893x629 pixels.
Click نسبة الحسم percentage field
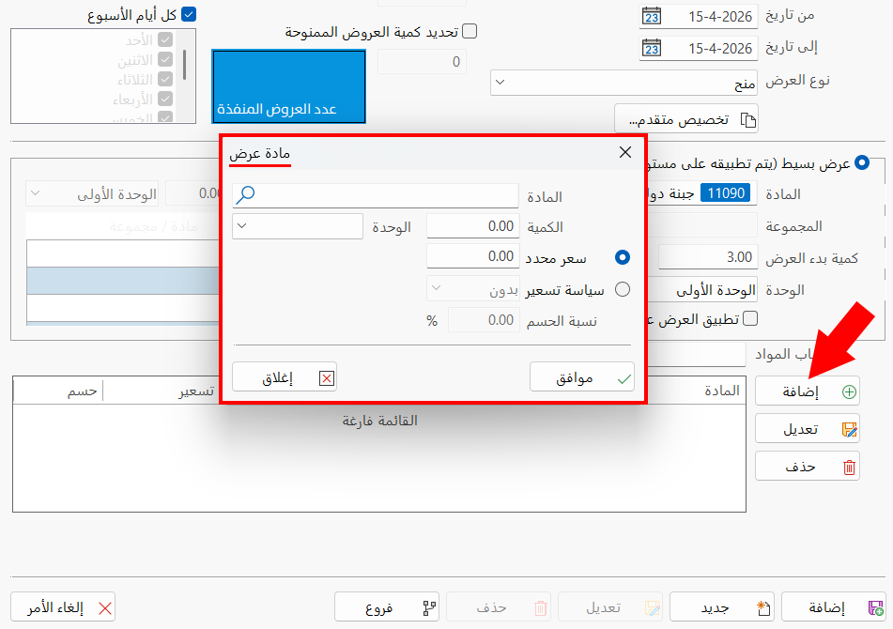coord(484,320)
